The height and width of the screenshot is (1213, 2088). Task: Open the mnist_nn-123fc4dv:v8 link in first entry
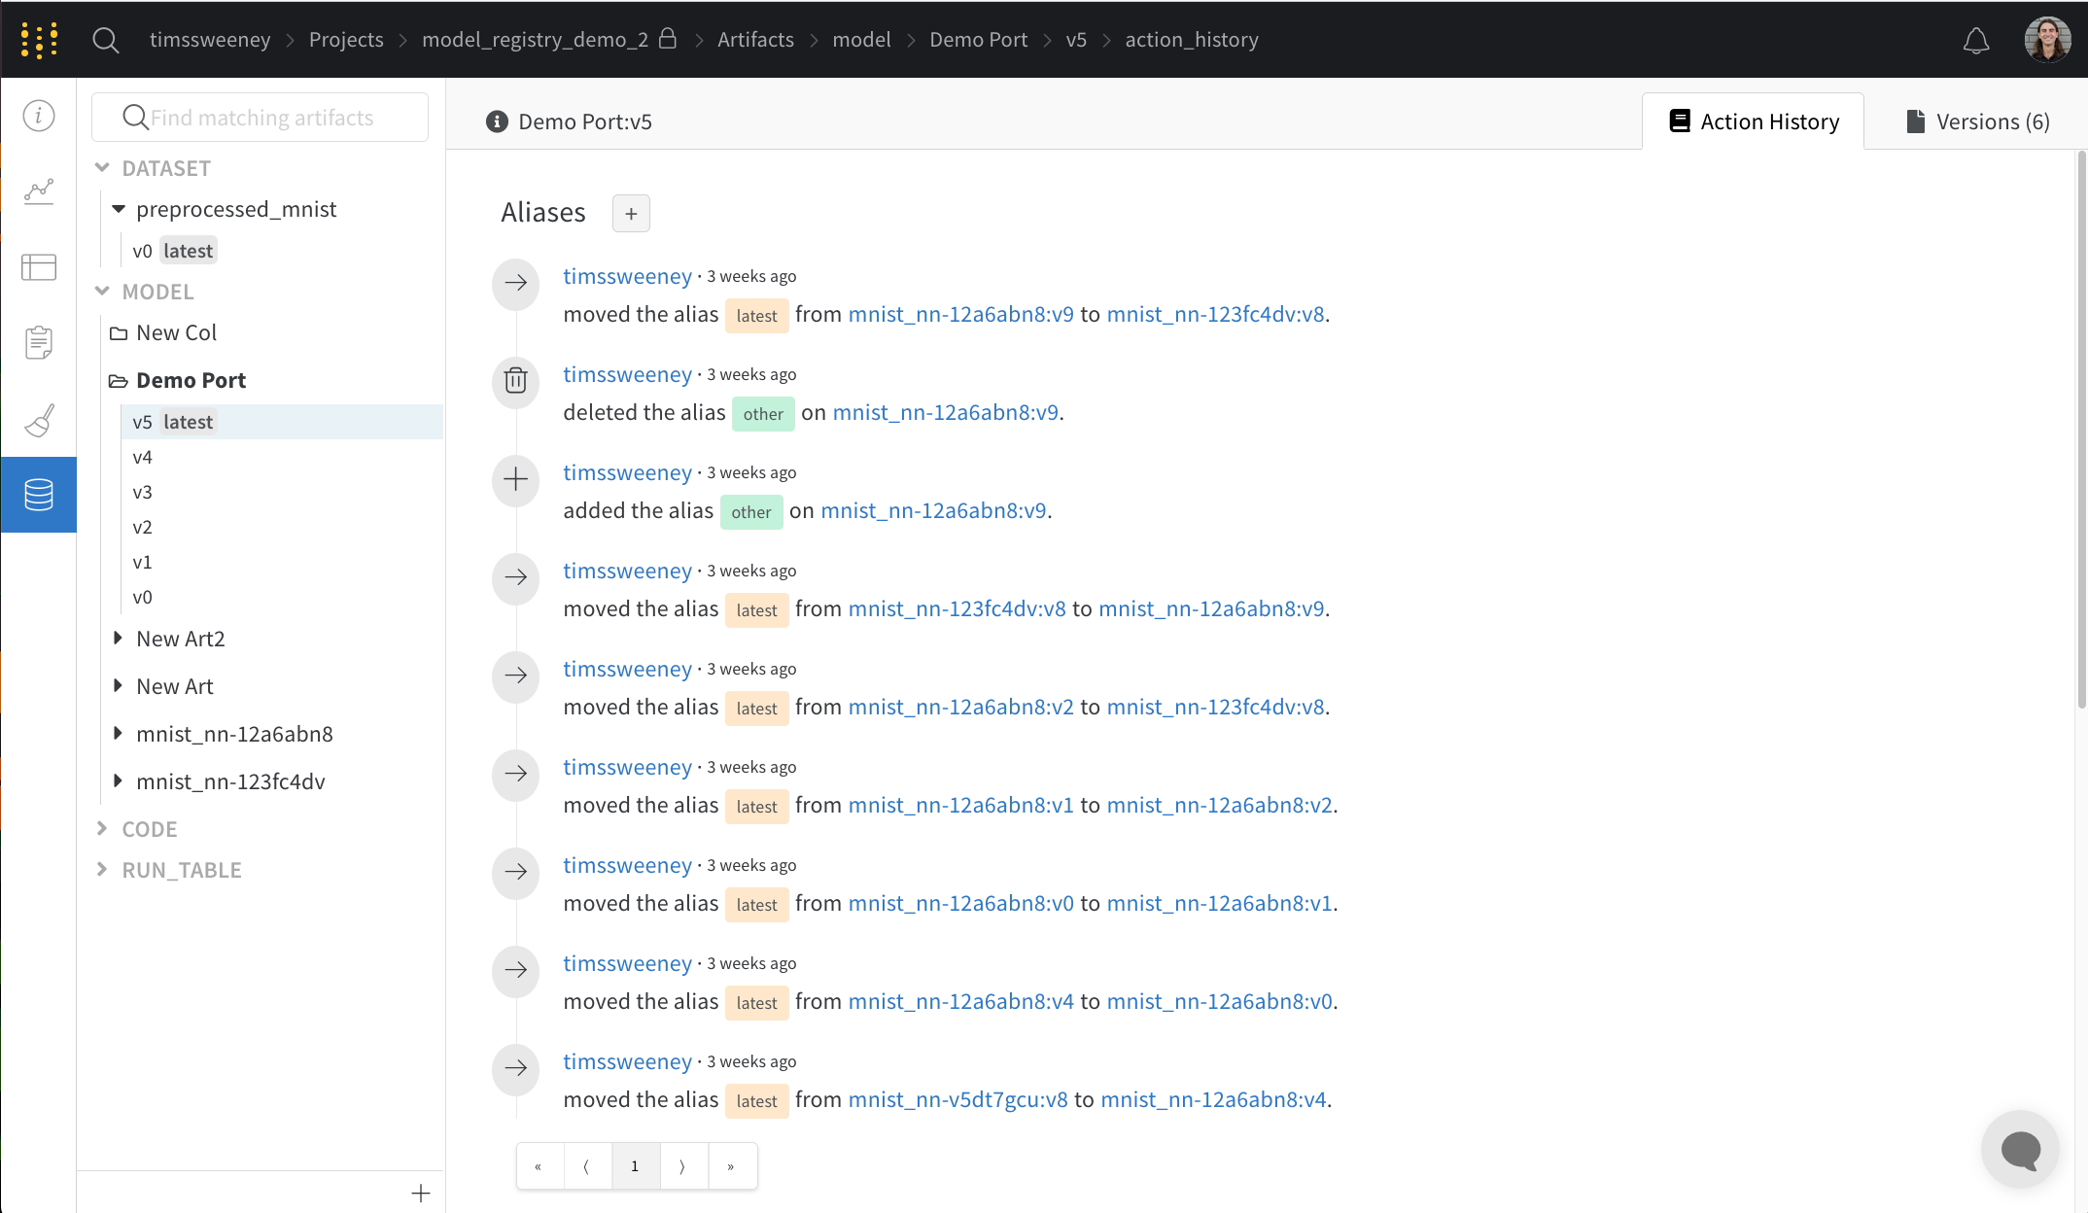click(1215, 315)
